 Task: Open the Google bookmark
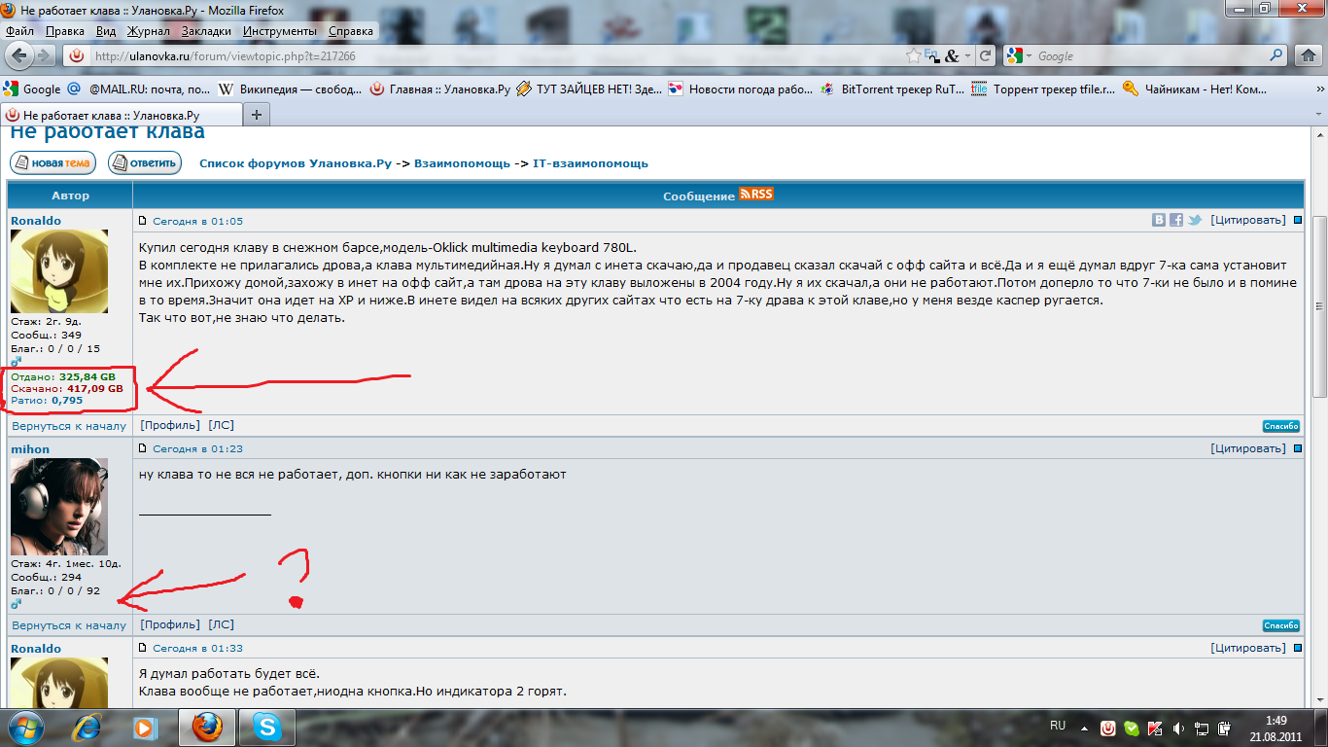coord(32,89)
